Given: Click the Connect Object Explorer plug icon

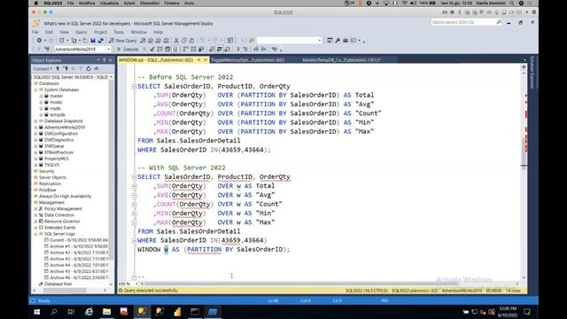Looking at the screenshot, I should click(x=58, y=69).
